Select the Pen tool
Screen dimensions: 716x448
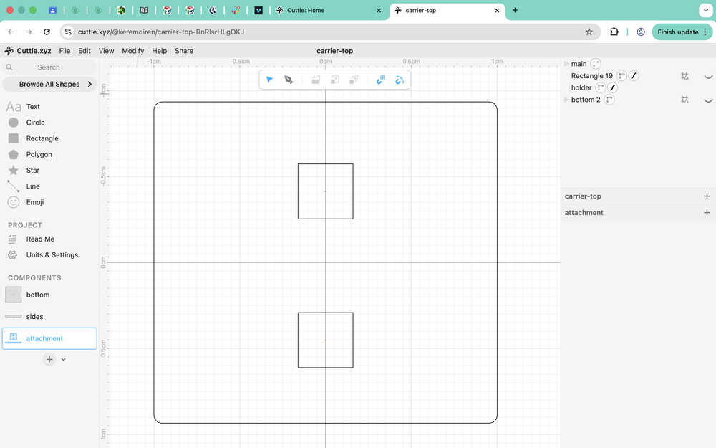point(289,80)
